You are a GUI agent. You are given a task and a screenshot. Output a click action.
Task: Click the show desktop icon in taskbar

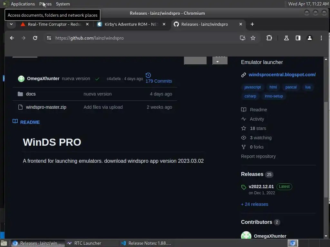tap(4, 243)
